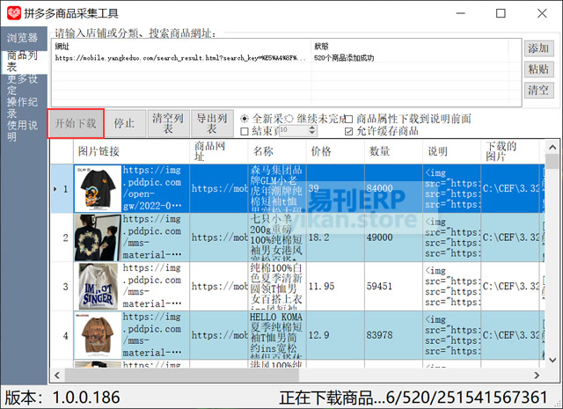Switch to the 浏览器 tab

23,38
